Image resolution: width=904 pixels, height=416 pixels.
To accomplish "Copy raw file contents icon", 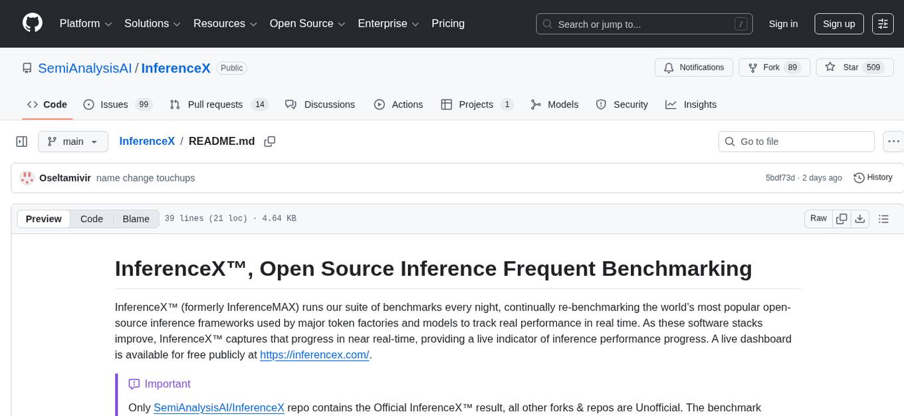I will point(842,219).
